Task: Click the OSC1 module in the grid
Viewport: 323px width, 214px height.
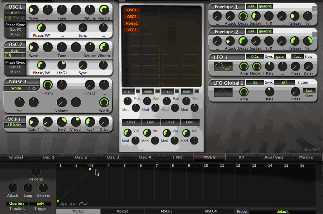Action: (132, 10)
